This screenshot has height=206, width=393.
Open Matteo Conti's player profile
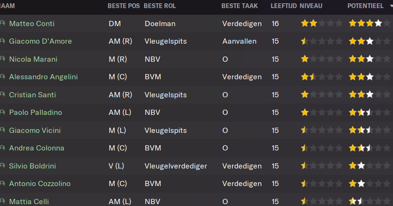pos(32,24)
